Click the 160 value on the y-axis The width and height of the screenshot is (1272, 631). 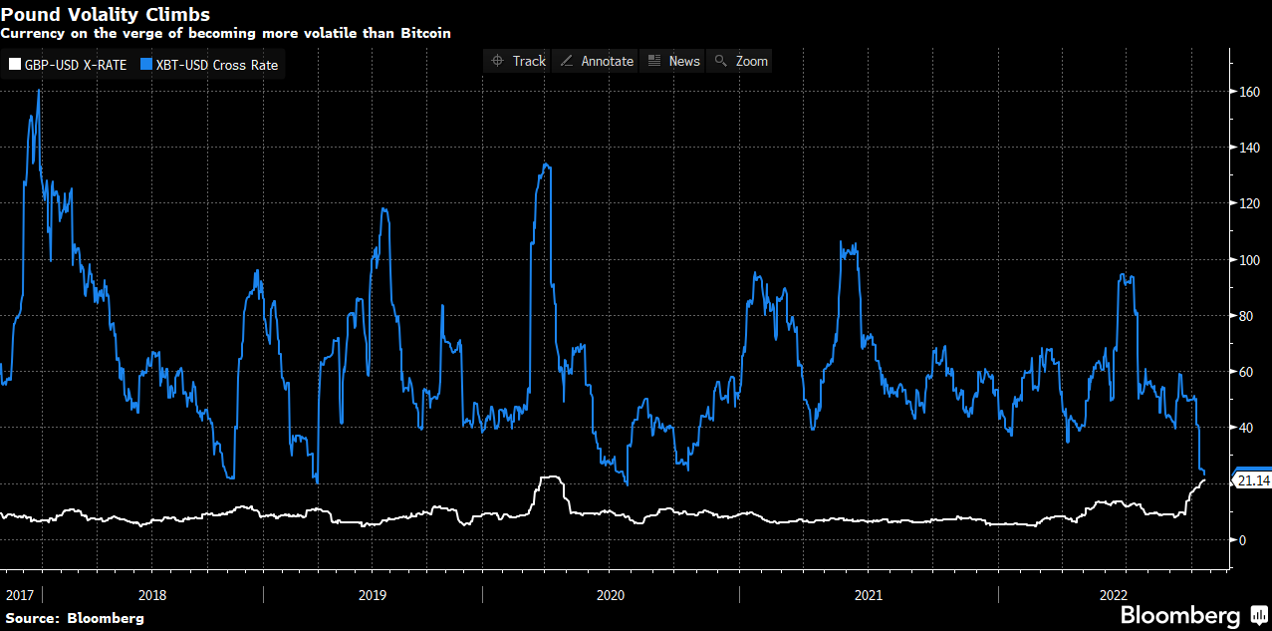click(1249, 92)
